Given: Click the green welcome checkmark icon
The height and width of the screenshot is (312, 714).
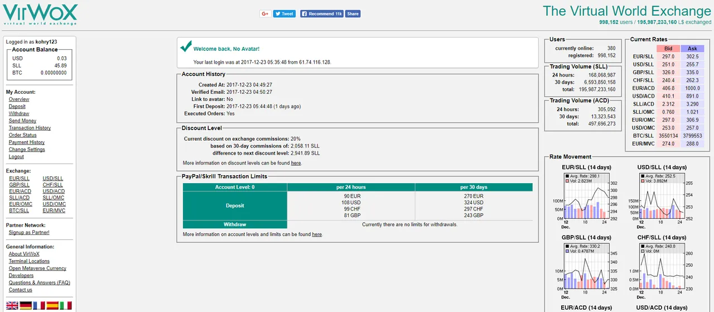Looking at the screenshot, I should (186, 47).
